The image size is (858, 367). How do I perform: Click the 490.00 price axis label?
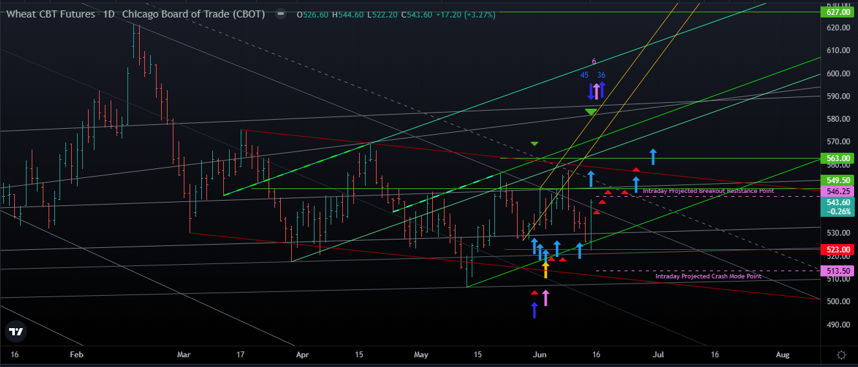coord(837,325)
